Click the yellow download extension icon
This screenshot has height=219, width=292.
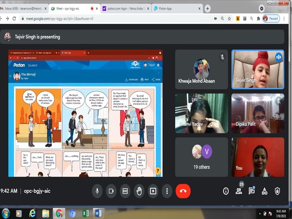[x=238, y=19]
